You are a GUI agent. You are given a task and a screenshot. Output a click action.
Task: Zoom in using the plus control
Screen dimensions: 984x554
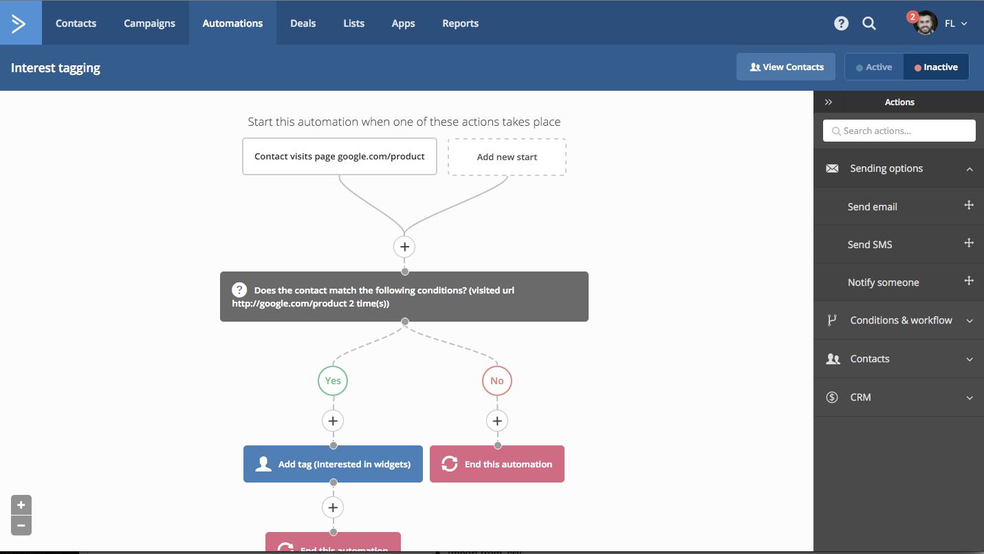click(21, 505)
